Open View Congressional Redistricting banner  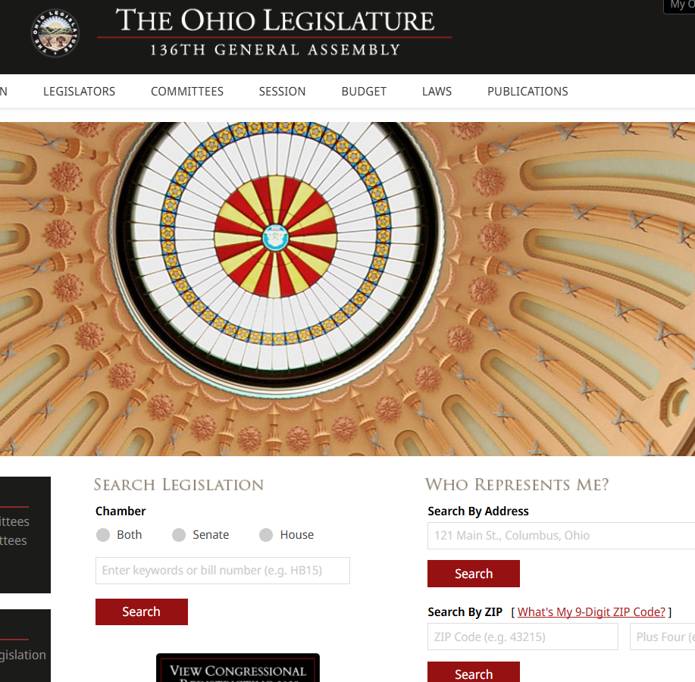point(237,668)
